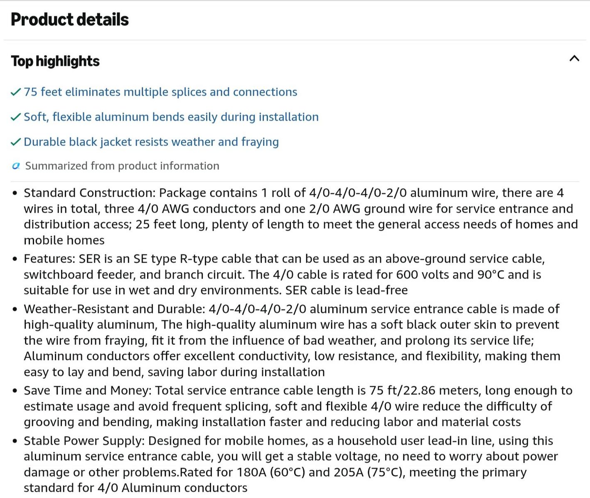Open the 'Soft, flexible aluminum bends easily' highlight

171,117
